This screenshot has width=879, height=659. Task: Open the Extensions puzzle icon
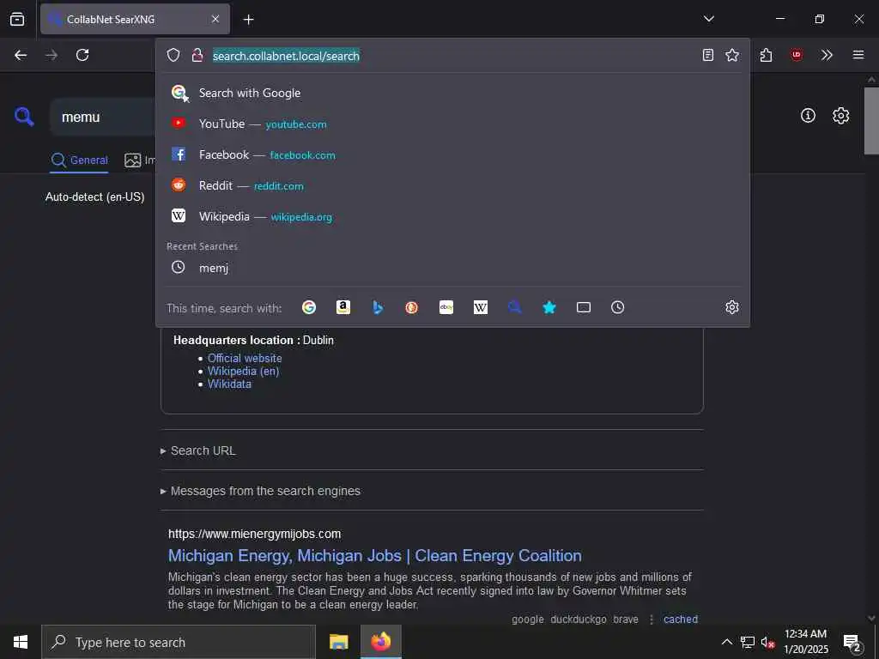767,55
